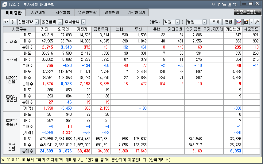Open settings with the wrench icon
This screenshot has width=263, height=164.
[x=257, y=22]
